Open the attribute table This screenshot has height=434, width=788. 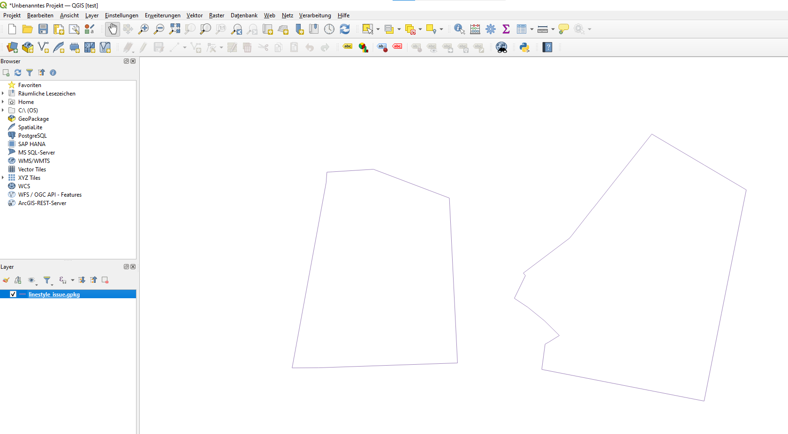click(x=522, y=29)
